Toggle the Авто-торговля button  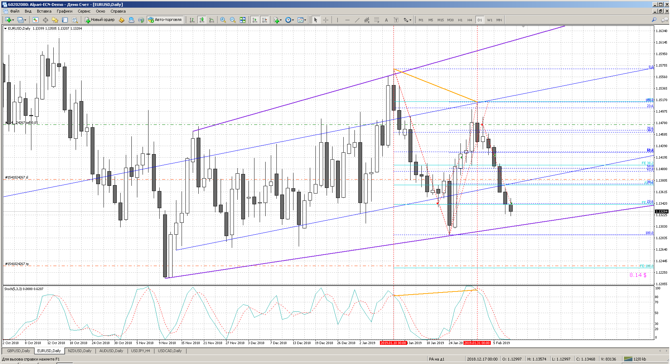165,20
